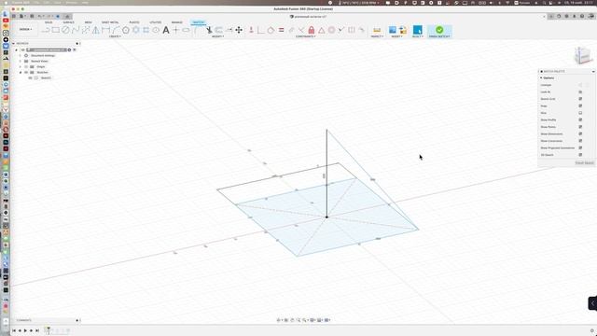Select the Slot sketch tool

[x=186, y=30]
